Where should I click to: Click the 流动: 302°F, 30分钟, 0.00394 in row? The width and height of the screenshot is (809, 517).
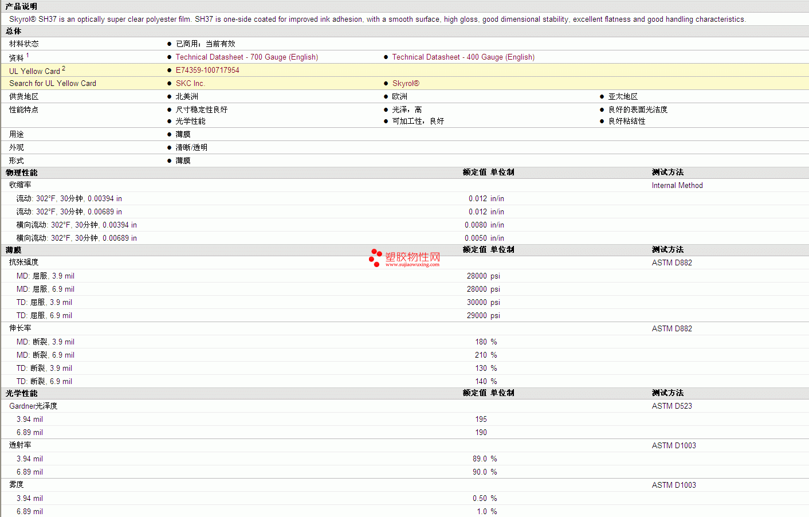tap(404, 198)
